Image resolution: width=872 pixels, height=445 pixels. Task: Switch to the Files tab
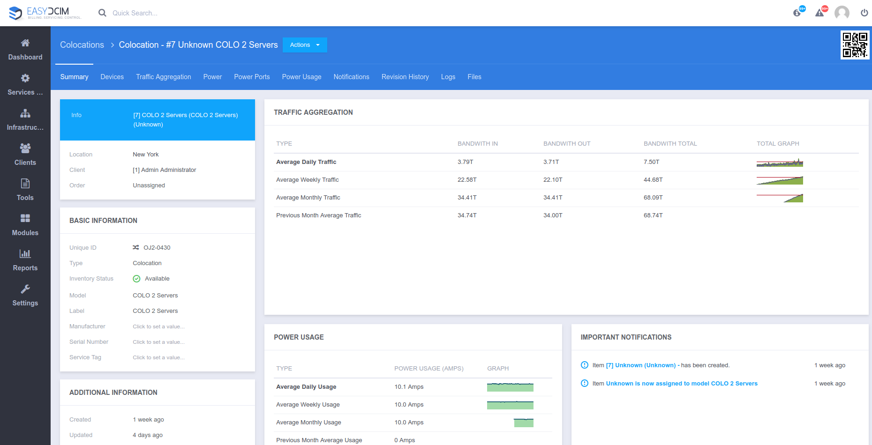(474, 77)
